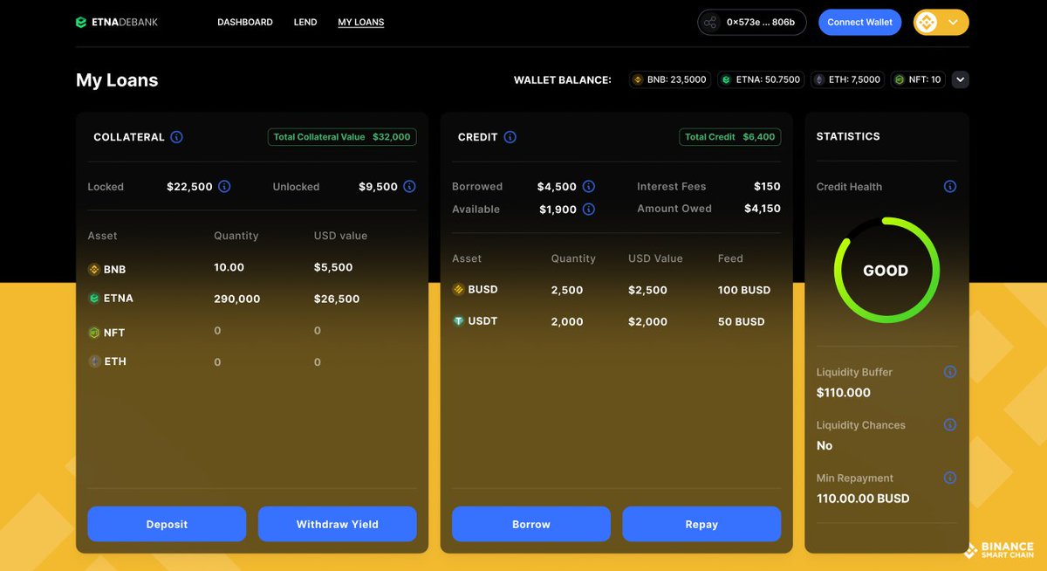
Task: Click the ETNA: 50.7500 balance chip
Action: 761,79
